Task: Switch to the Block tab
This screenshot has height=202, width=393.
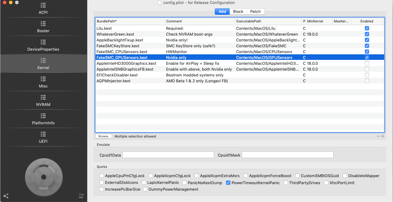Action: (238, 11)
